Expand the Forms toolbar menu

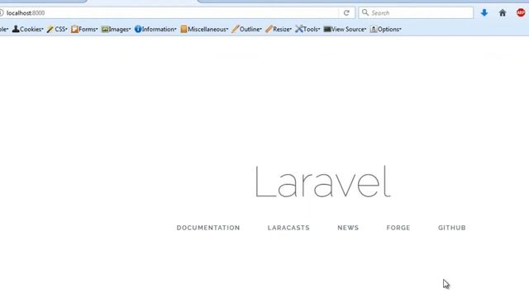click(x=84, y=30)
